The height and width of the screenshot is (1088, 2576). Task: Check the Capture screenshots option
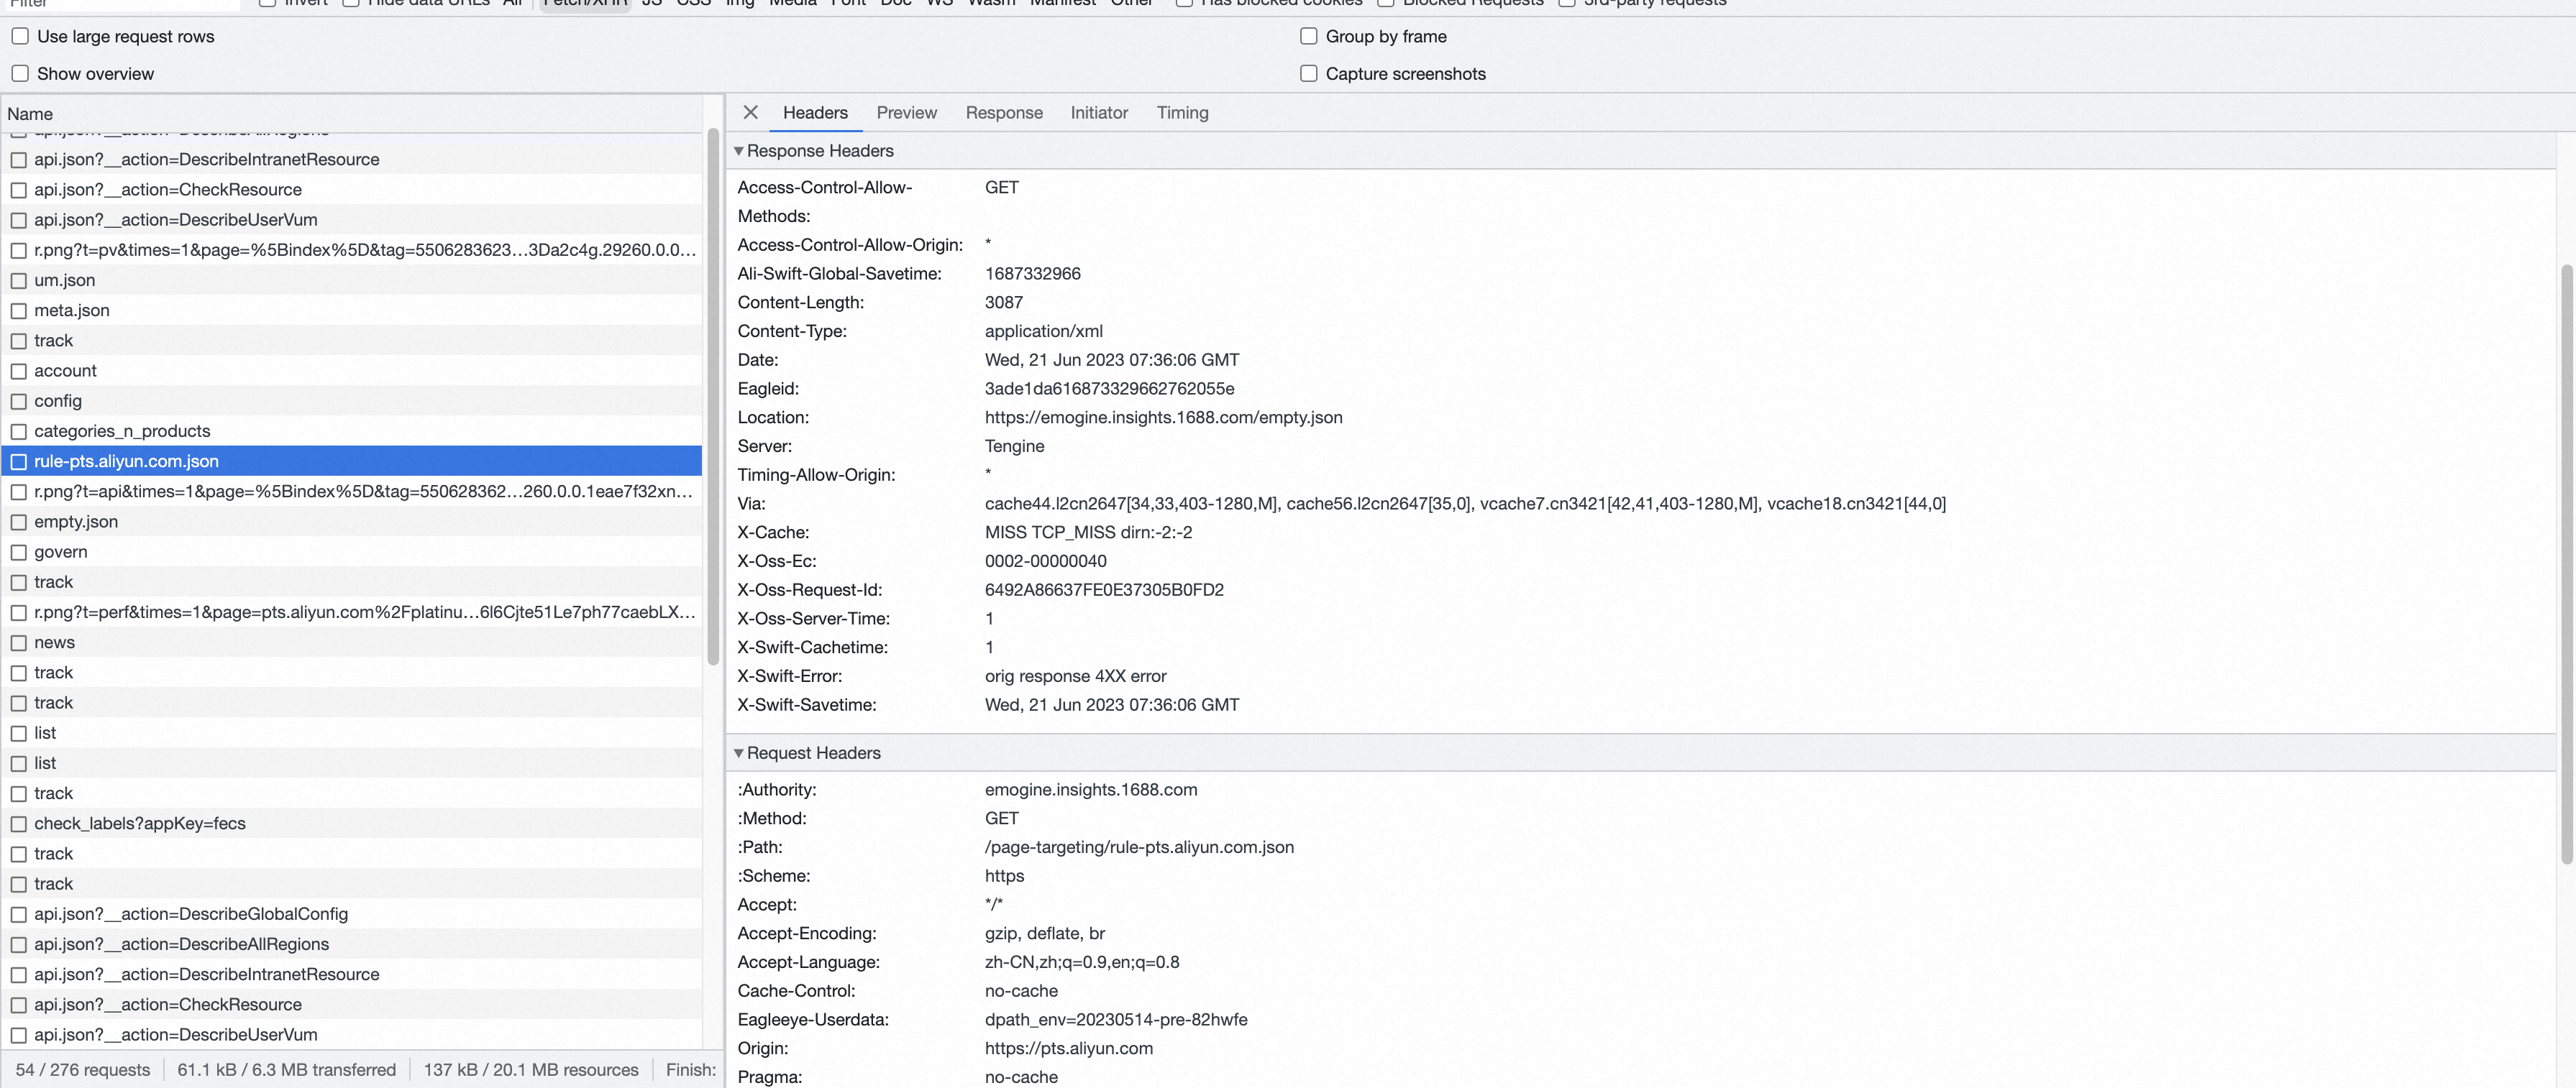(x=1308, y=74)
